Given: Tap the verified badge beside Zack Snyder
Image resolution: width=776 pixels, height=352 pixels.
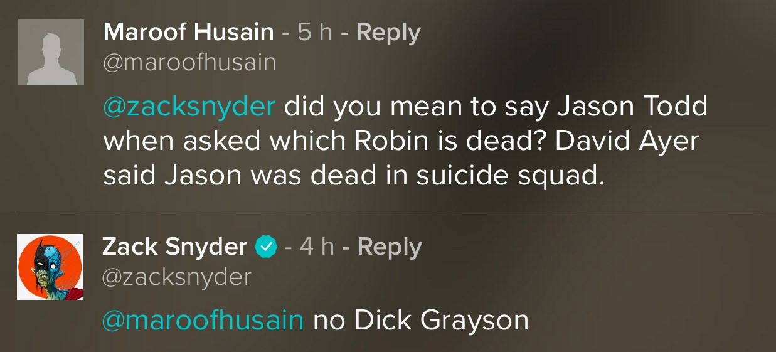Looking at the screenshot, I should coord(266,247).
